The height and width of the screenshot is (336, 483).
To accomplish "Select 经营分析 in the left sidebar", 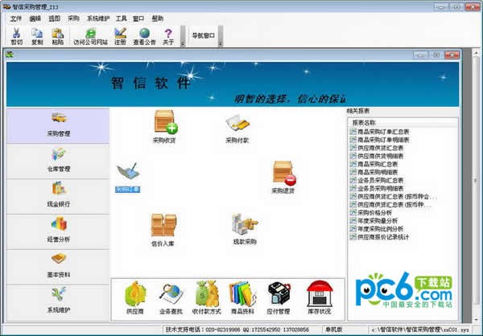I will point(58,232).
